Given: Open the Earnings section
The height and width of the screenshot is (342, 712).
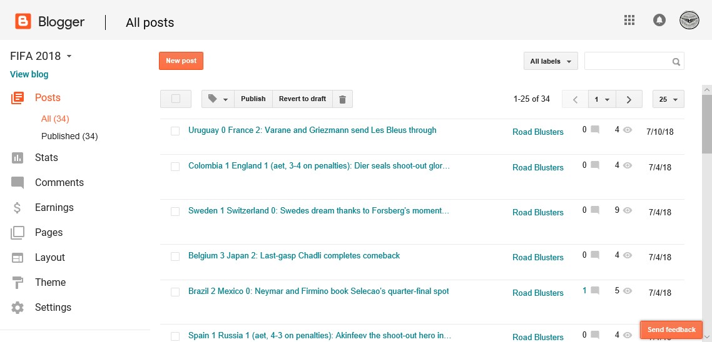Looking at the screenshot, I should click(54, 207).
